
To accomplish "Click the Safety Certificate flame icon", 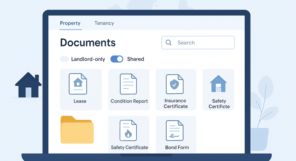I will [128, 130].
